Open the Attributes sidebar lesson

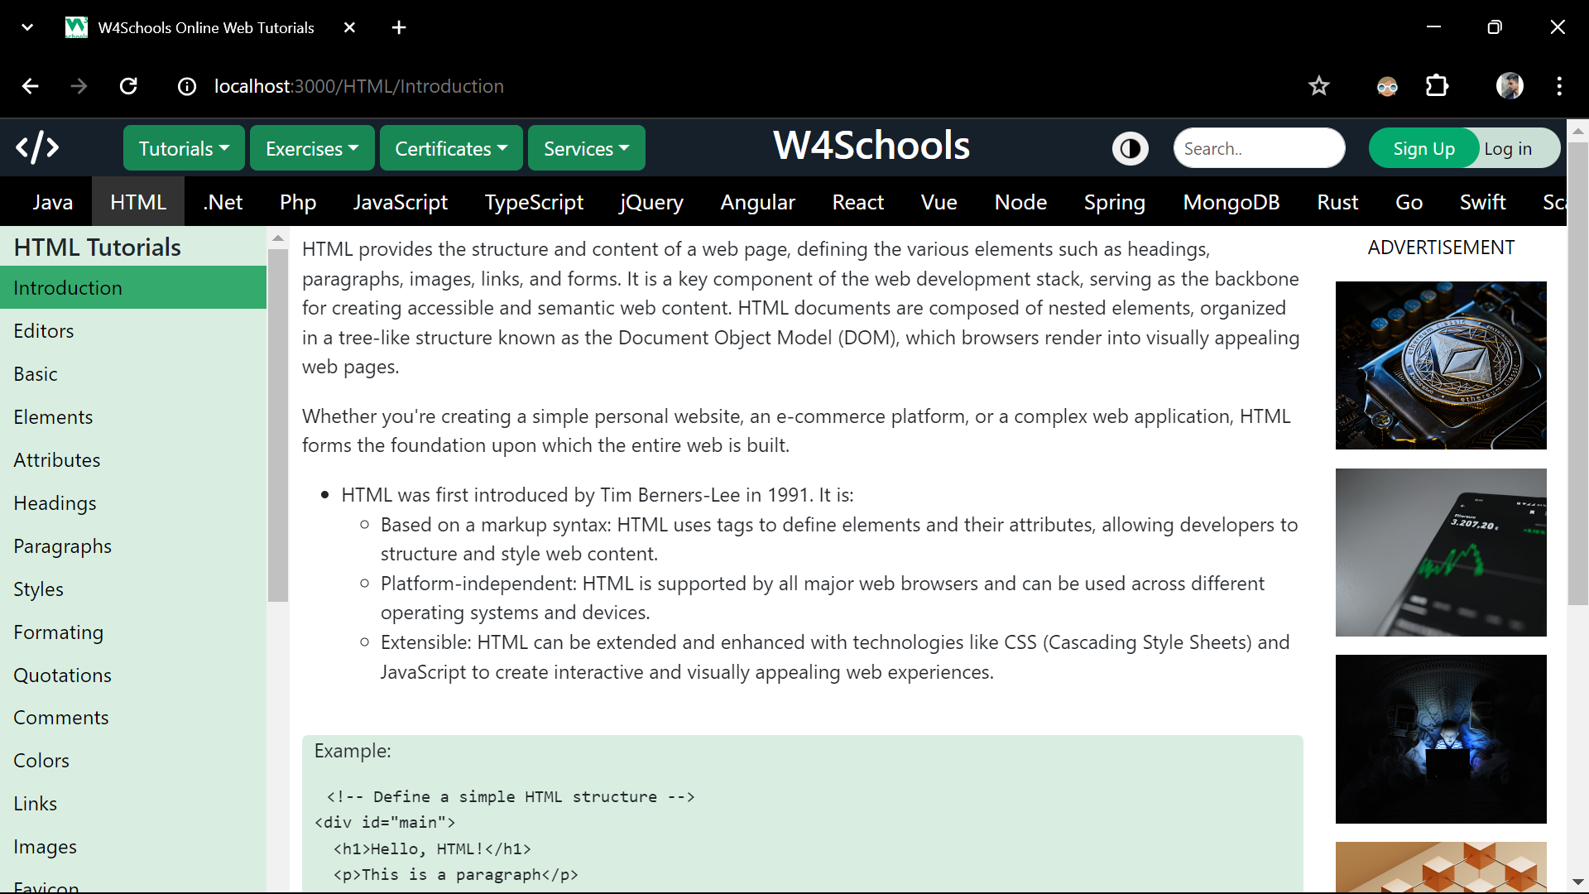coord(133,459)
